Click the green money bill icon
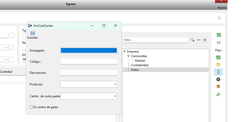Viewport: 245px width, 122px height. pyautogui.click(x=218, y=94)
